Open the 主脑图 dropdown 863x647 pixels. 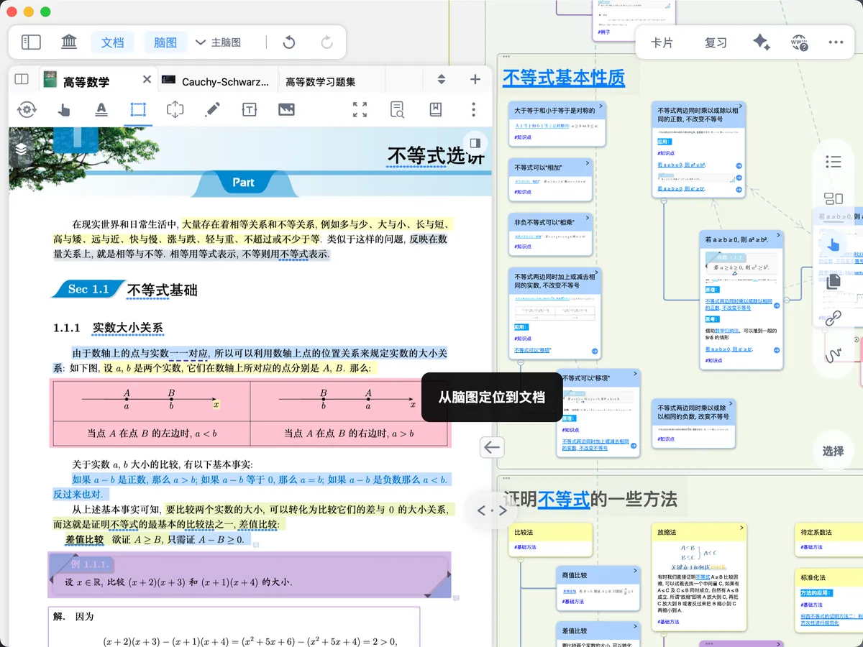point(219,42)
